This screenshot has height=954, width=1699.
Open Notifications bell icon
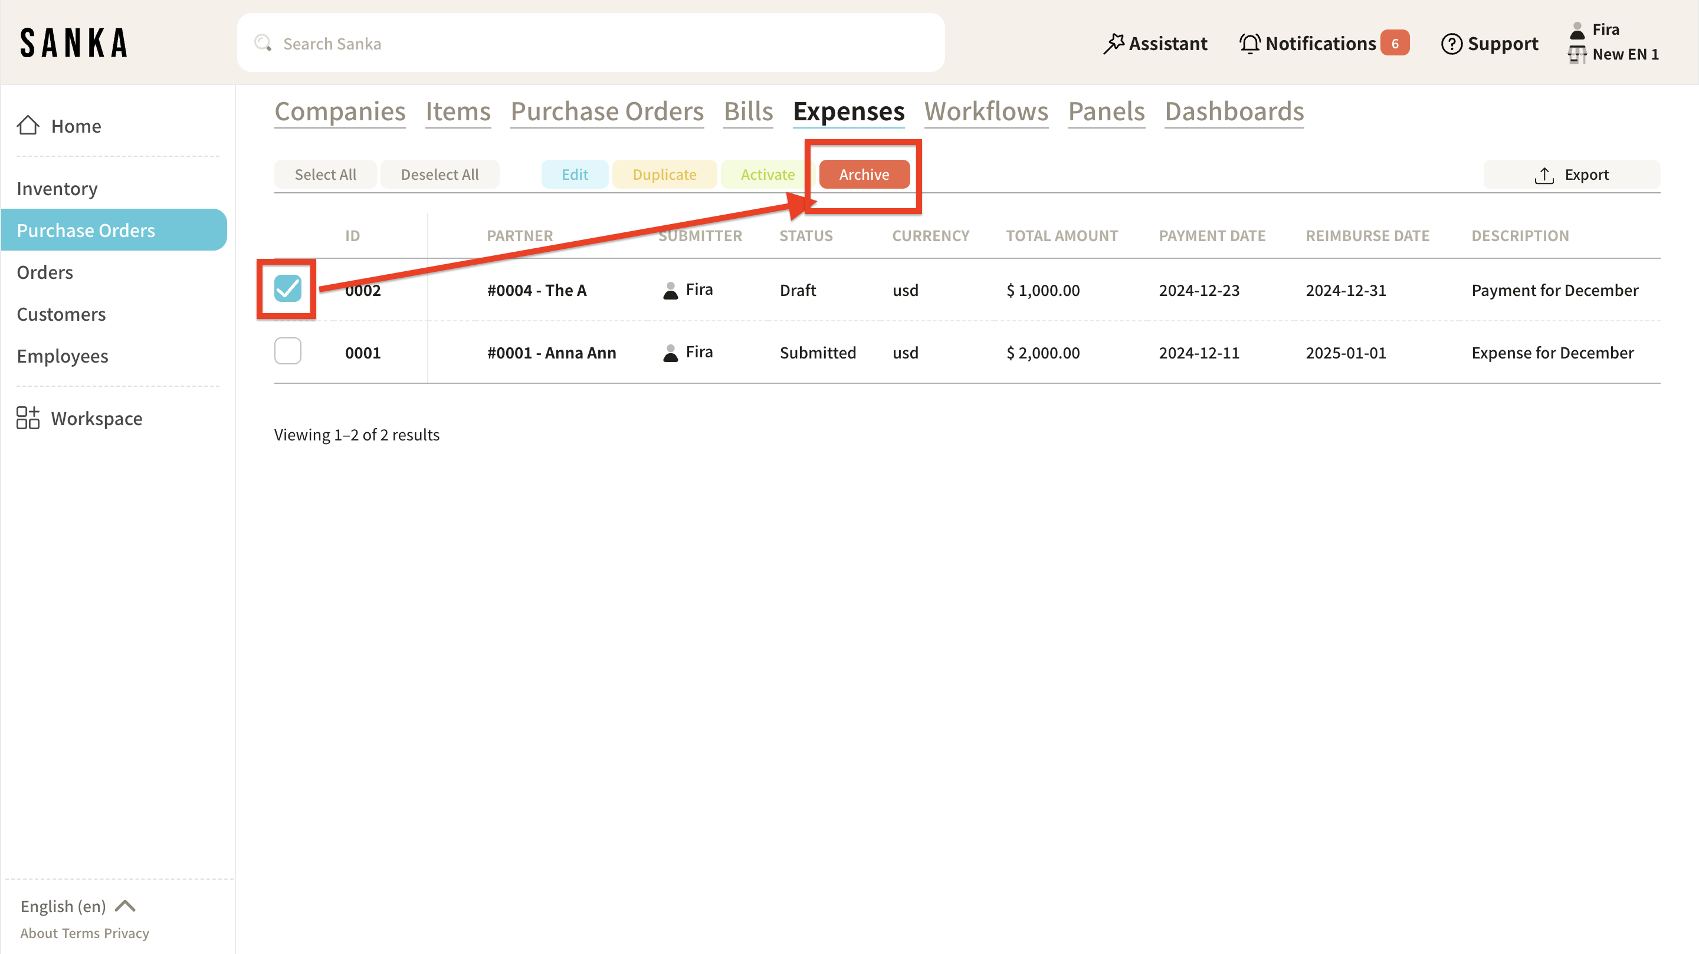point(1249,44)
